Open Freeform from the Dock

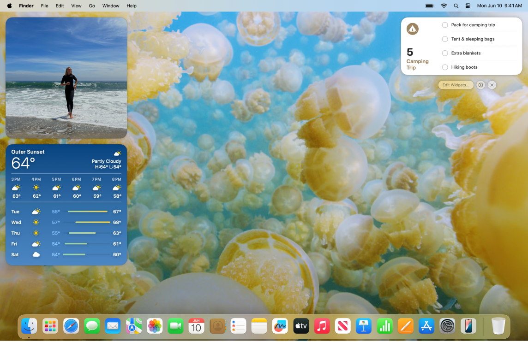(x=280, y=326)
